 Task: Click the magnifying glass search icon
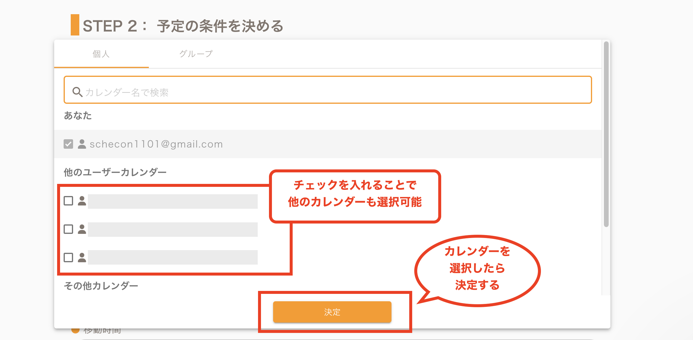tap(77, 92)
